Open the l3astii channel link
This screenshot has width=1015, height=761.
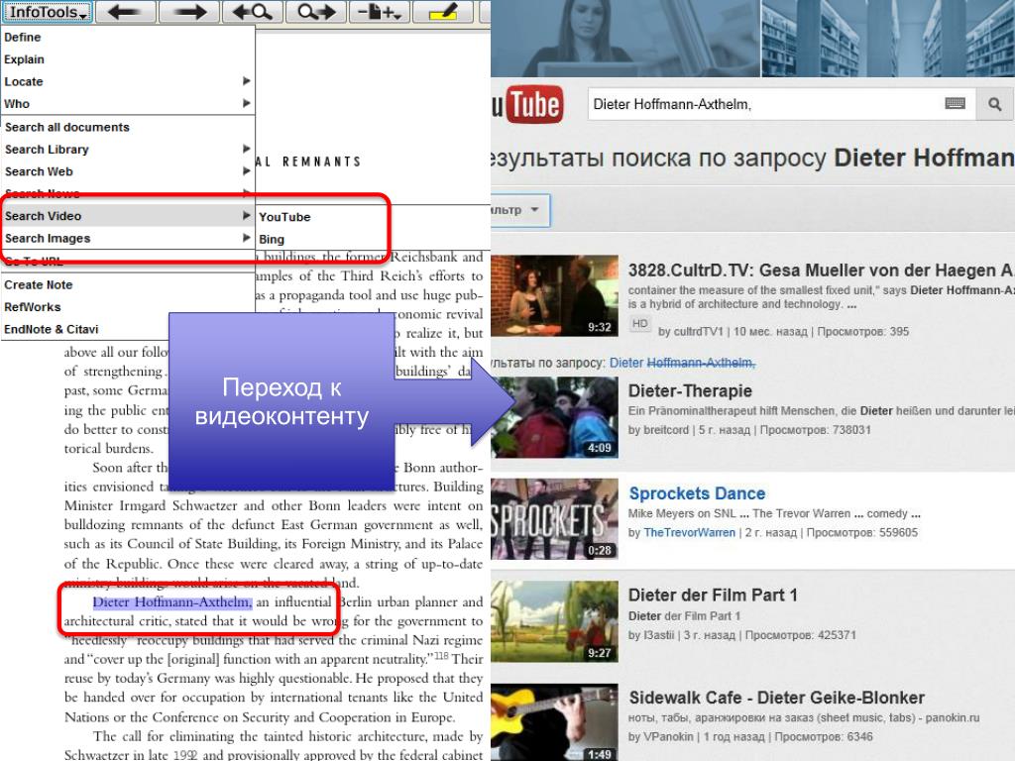pos(658,635)
